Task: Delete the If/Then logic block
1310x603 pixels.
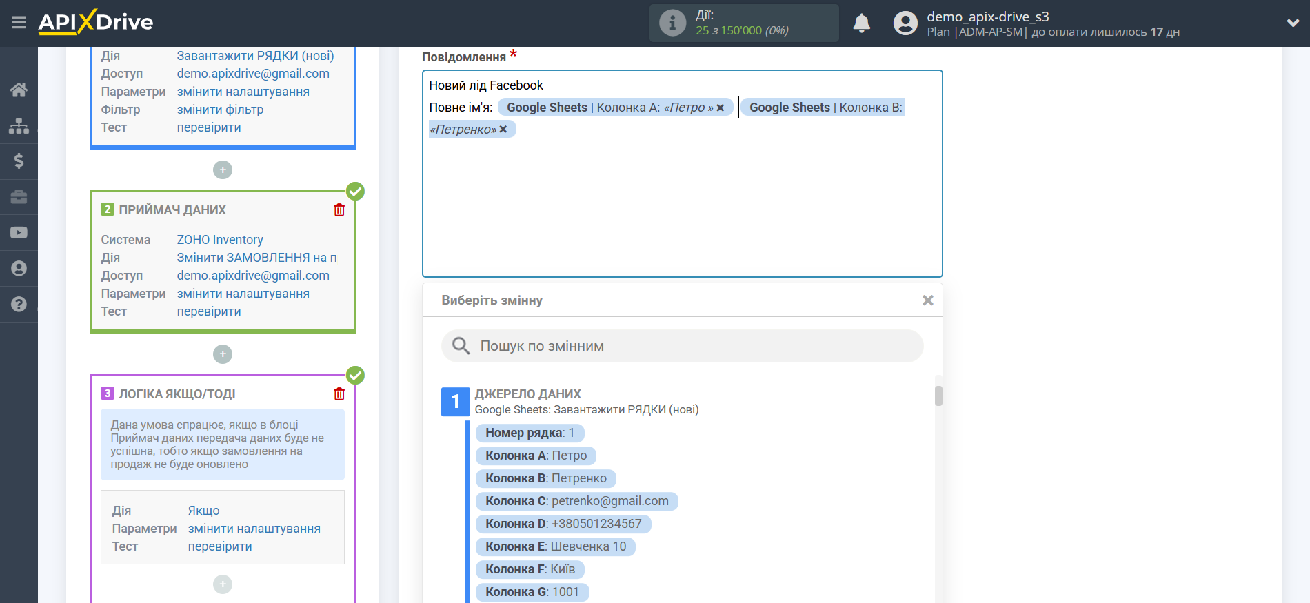Action: pyautogui.click(x=339, y=394)
